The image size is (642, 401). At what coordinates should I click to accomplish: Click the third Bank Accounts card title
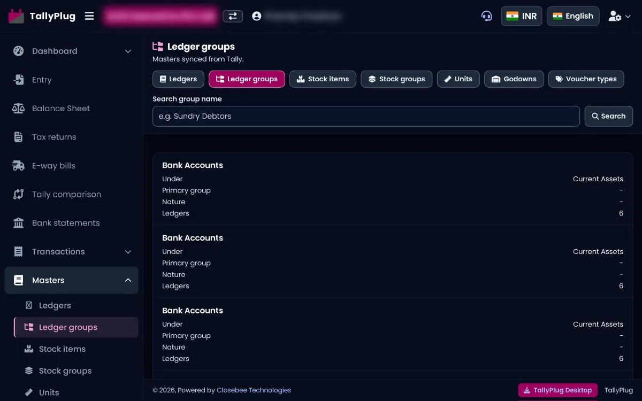pos(193,311)
